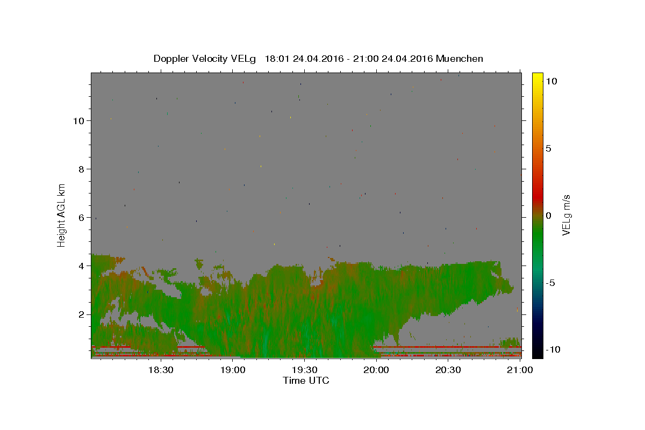Click the 2 km height tick label

click(x=81, y=314)
